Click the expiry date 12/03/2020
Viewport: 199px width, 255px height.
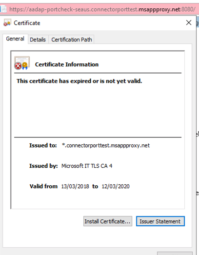click(x=116, y=186)
